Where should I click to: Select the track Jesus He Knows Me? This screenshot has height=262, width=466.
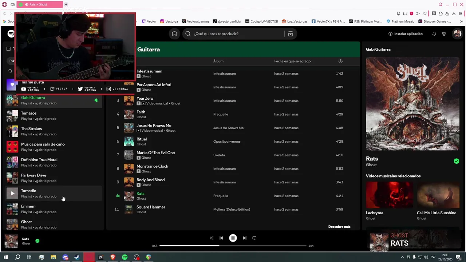click(x=233, y=128)
